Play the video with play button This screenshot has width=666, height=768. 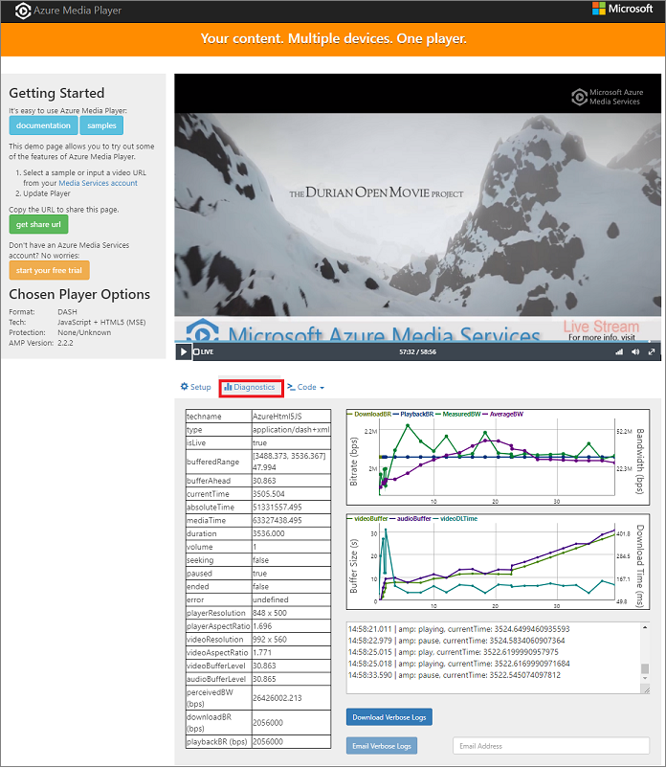point(184,351)
